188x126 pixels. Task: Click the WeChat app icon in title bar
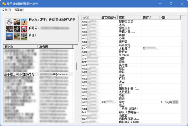(x=4, y=4)
